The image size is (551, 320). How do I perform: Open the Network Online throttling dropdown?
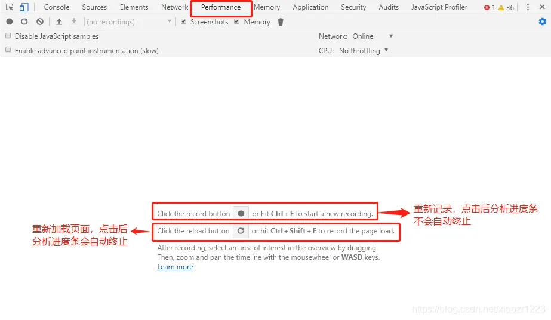(x=373, y=36)
